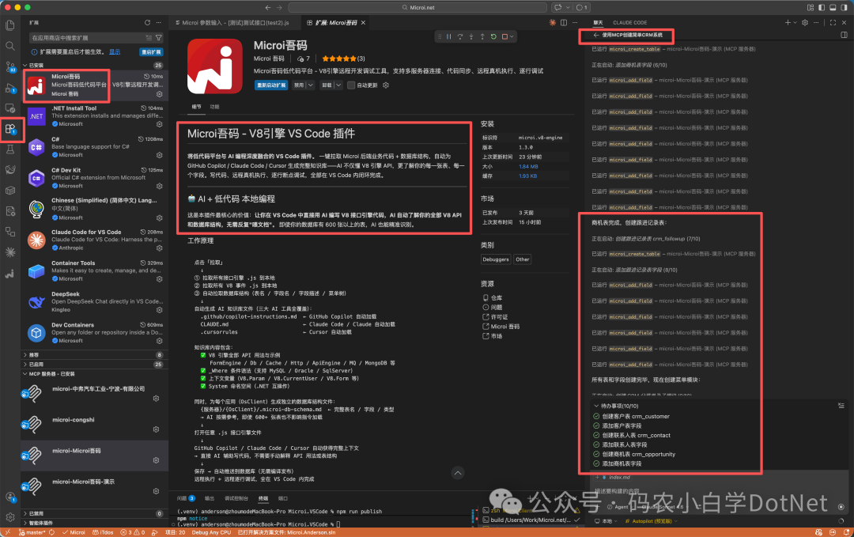Pause debugging in the debug toolbar

pos(449,37)
